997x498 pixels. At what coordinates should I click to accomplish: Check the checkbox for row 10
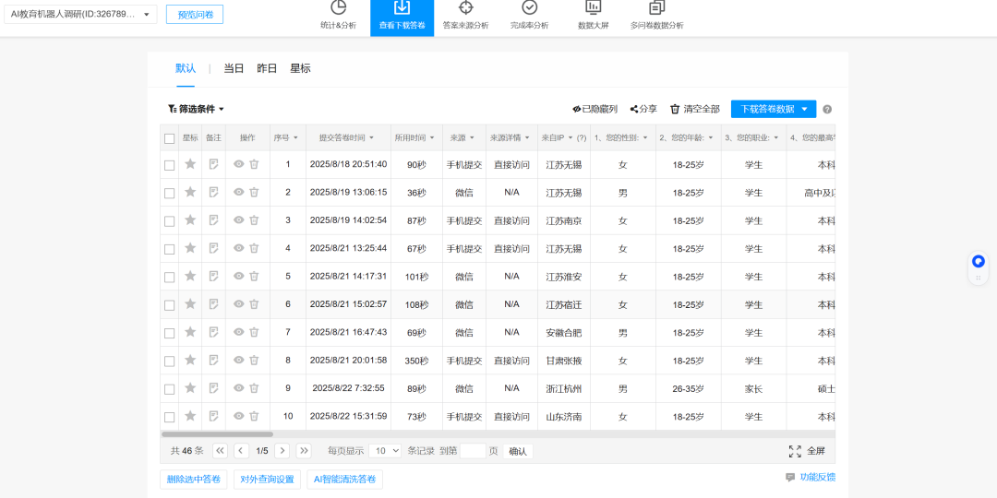(x=169, y=417)
